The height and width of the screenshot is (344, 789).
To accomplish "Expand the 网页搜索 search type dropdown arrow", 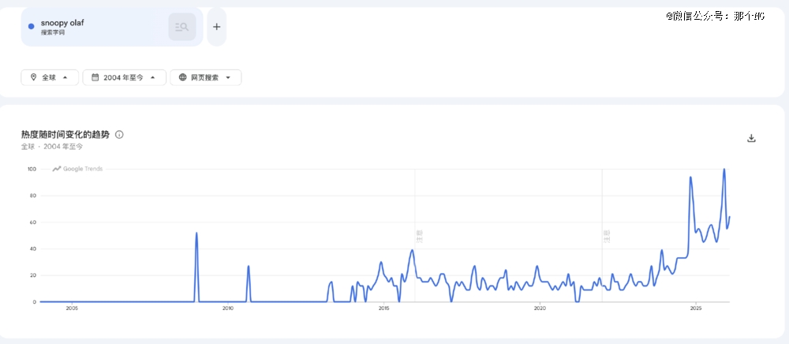I will tap(228, 77).
